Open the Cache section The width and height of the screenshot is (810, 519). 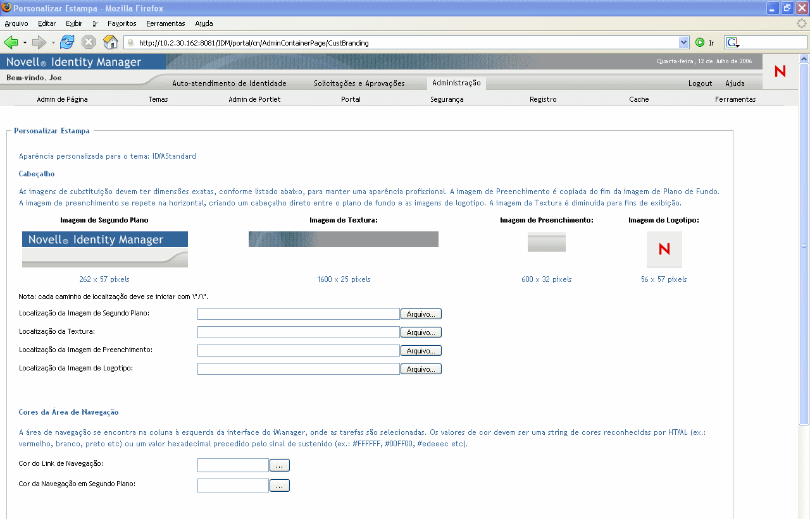click(x=639, y=99)
